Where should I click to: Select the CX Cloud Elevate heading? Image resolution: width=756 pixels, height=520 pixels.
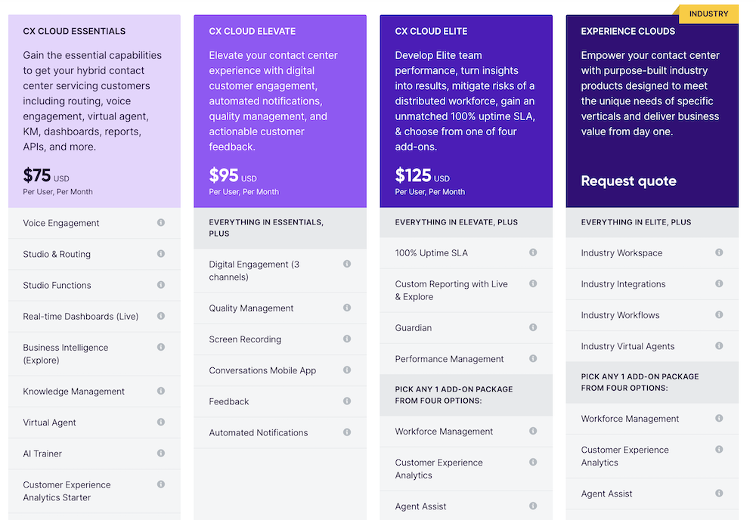pos(253,31)
